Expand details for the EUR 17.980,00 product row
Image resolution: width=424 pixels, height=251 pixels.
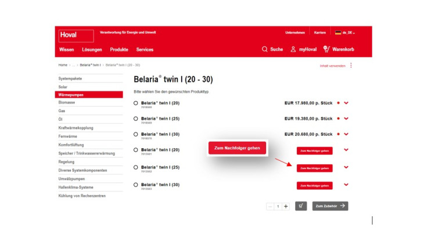pos(346,103)
